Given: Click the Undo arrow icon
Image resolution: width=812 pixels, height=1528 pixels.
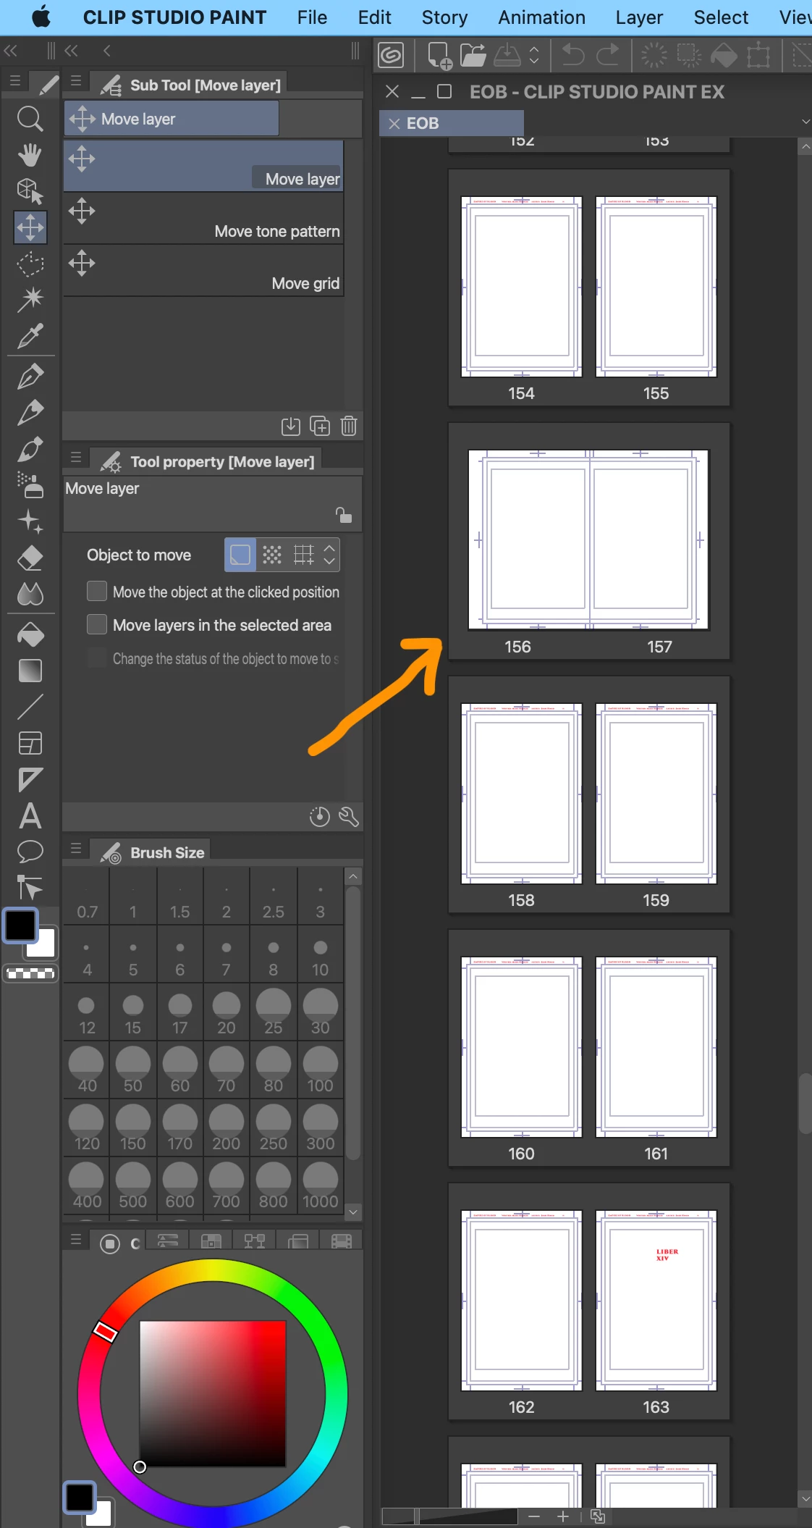Looking at the screenshot, I should [573, 55].
